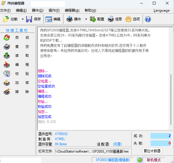The width and height of the screenshot is (174, 163).
Task: Click the 成功 counter value 2
Action: [x=160, y=136]
